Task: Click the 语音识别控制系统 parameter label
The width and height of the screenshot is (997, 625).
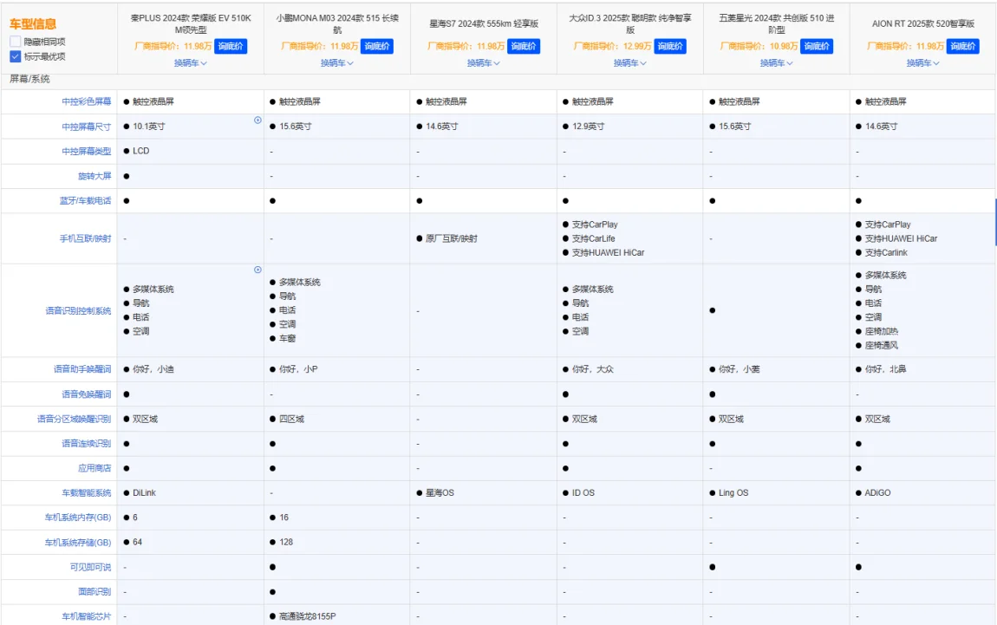Action: click(78, 311)
